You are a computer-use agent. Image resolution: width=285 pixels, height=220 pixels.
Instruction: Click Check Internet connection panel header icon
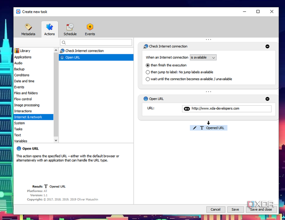pos(146,46)
